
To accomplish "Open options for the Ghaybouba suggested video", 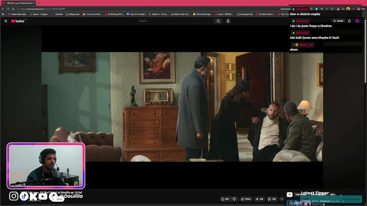I will (343, 201).
